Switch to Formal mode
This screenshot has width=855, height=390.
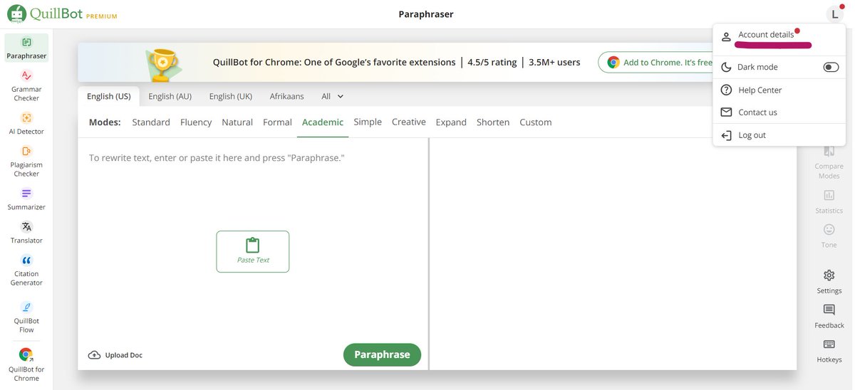click(277, 122)
